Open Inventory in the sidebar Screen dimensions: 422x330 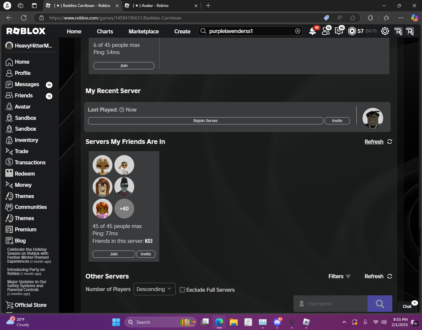(22, 140)
